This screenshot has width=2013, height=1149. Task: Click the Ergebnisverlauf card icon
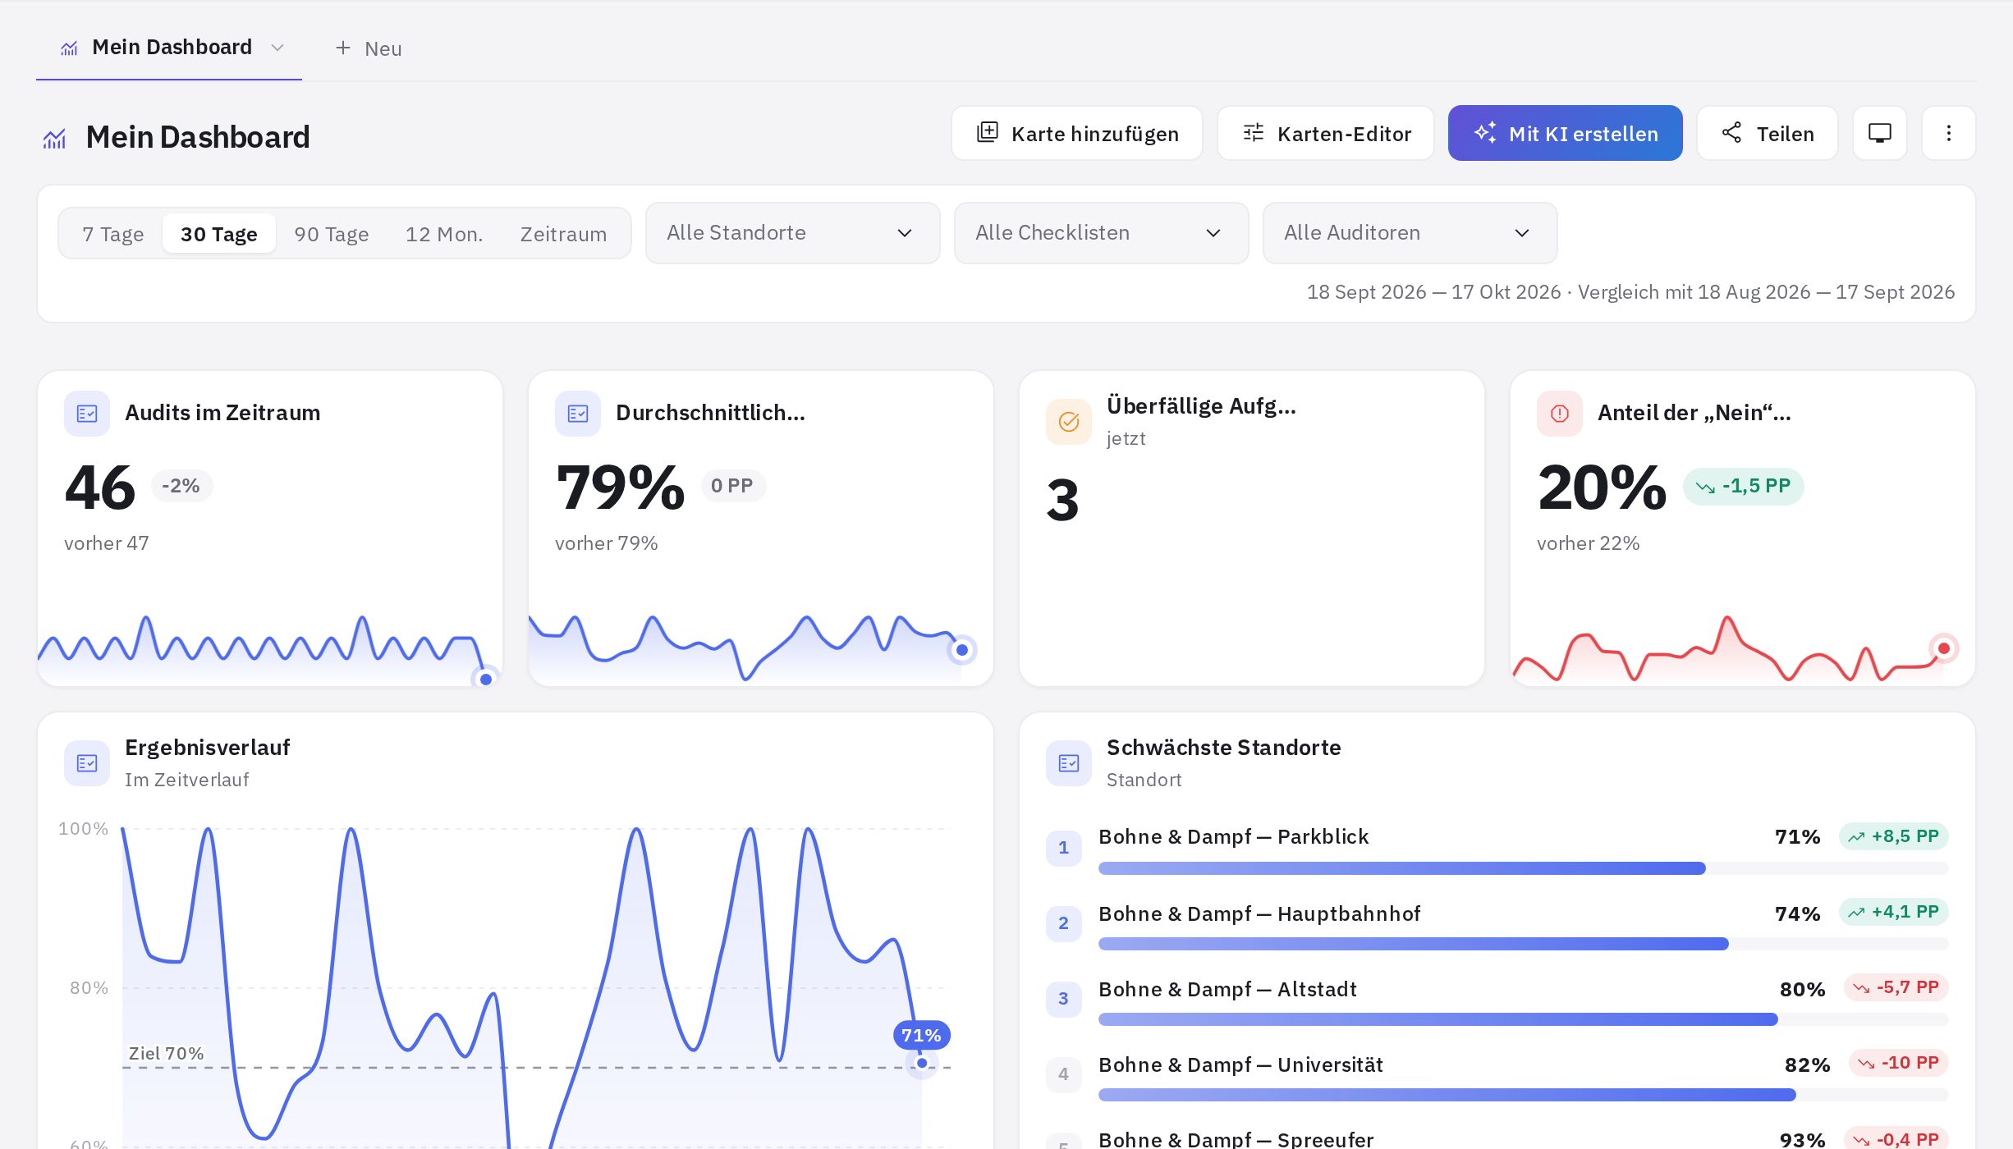(x=87, y=763)
